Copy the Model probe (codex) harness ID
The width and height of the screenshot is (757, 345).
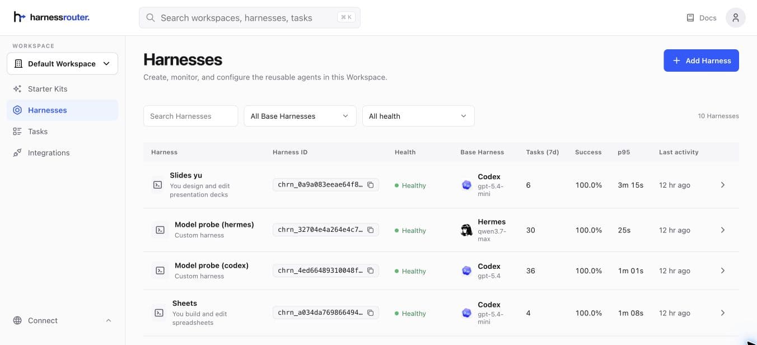tap(371, 271)
